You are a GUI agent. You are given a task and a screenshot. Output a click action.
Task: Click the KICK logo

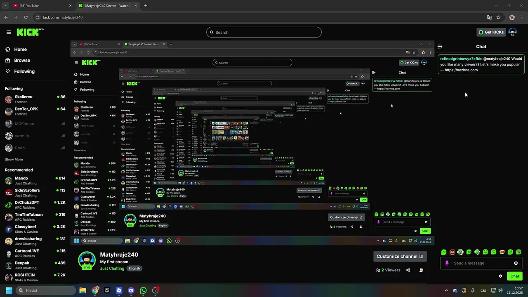pos(30,32)
